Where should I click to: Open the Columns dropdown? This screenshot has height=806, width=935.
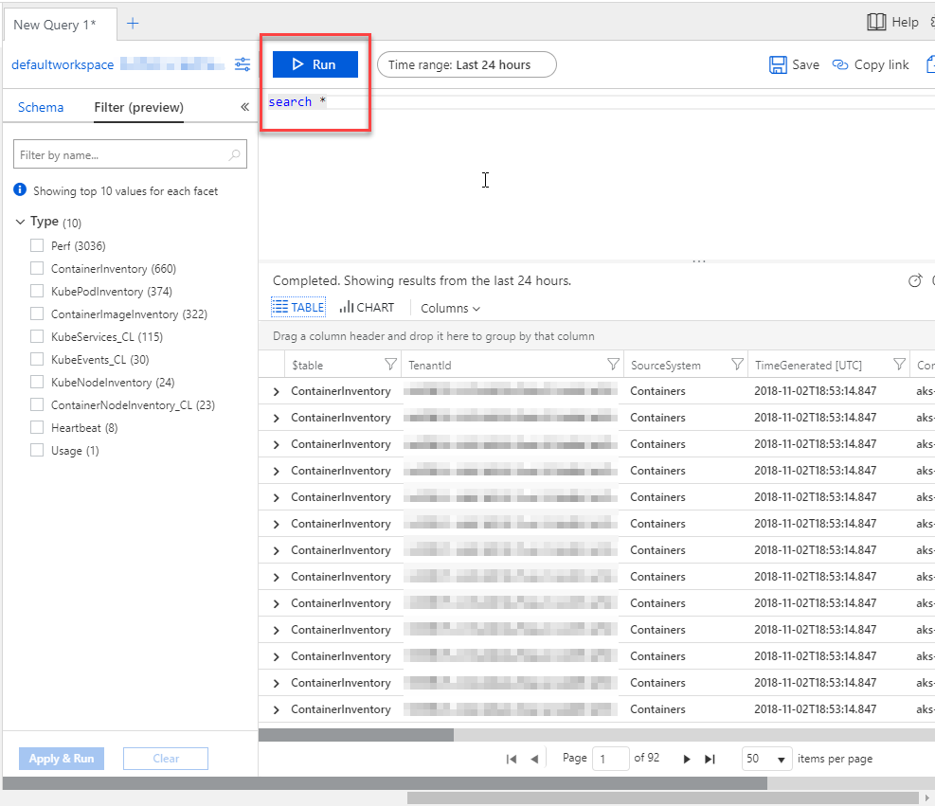click(x=450, y=308)
